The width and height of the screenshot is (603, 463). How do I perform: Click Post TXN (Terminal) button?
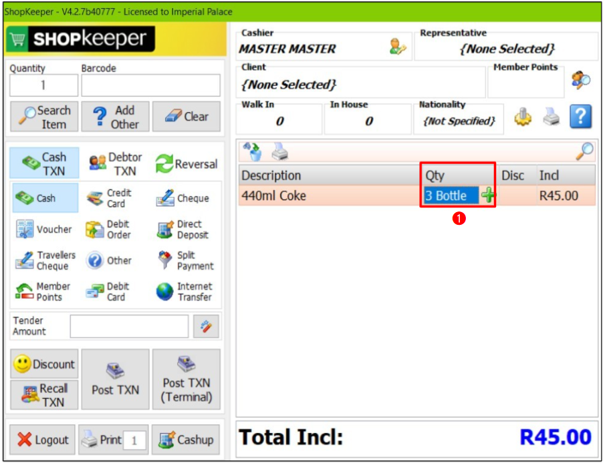[x=187, y=380]
